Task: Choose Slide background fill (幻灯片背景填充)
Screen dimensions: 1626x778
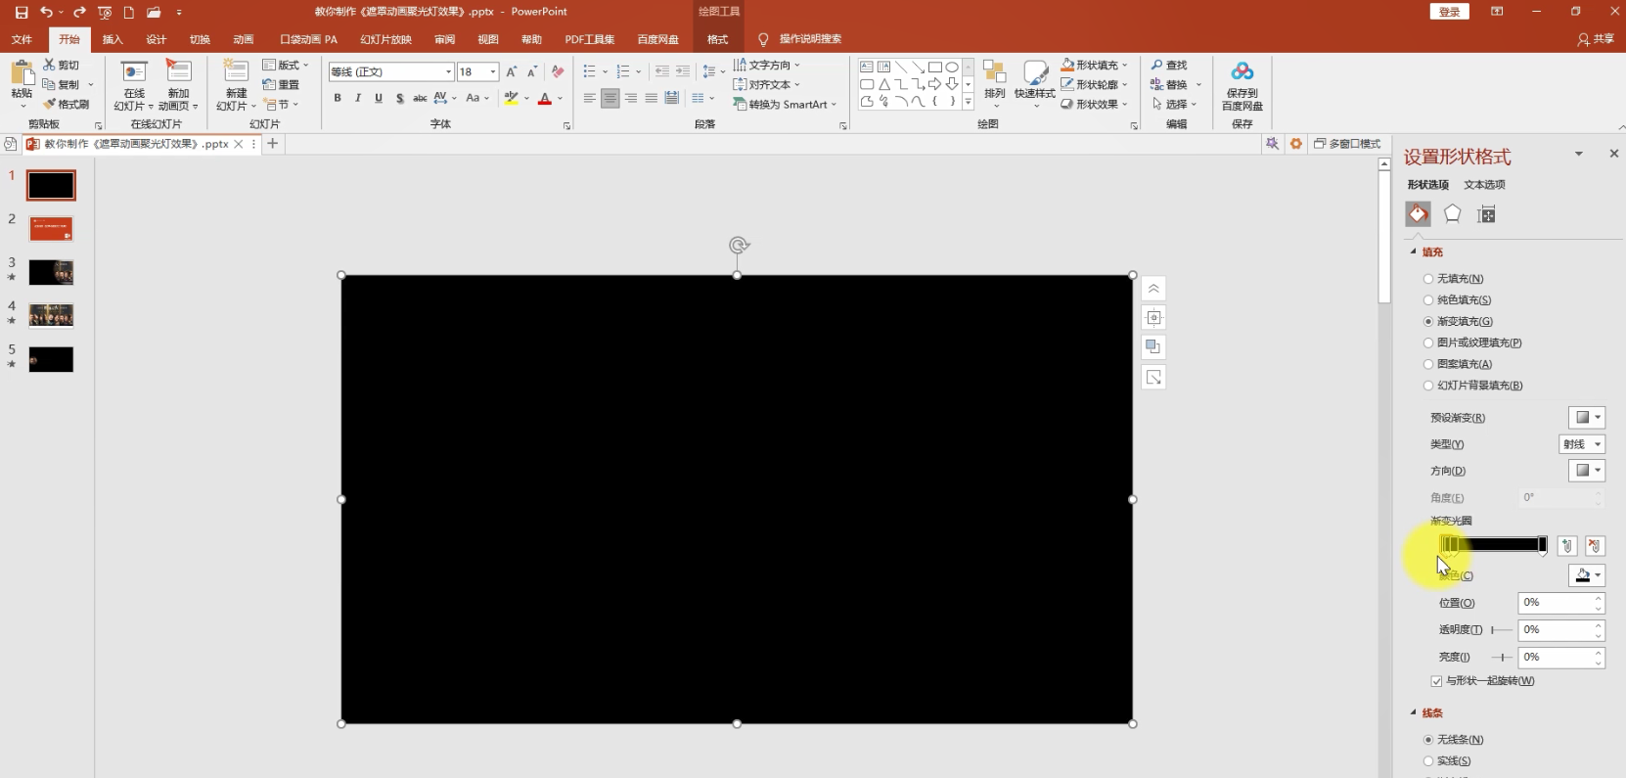Action: (x=1428, y=386)
